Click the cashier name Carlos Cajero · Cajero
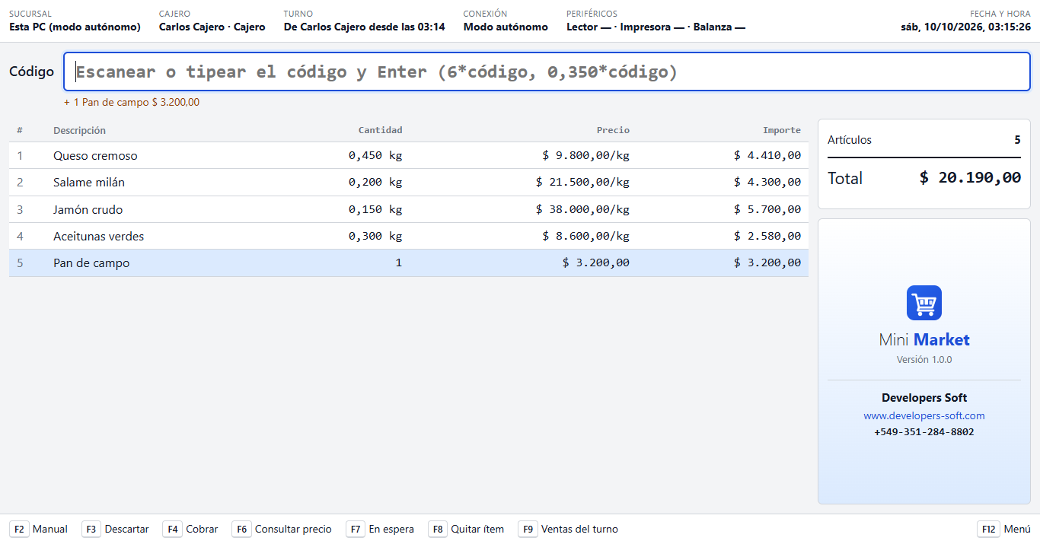Image resolution: width=1040 pixels, height=544 pixels. 212,27
